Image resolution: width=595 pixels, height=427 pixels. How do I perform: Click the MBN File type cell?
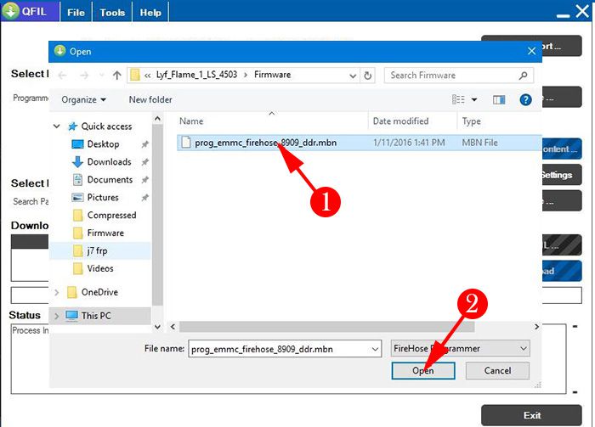479,143
